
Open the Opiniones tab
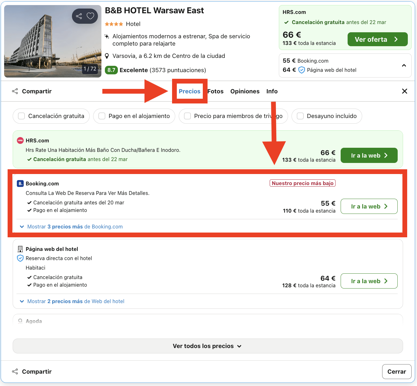point(245,91)
